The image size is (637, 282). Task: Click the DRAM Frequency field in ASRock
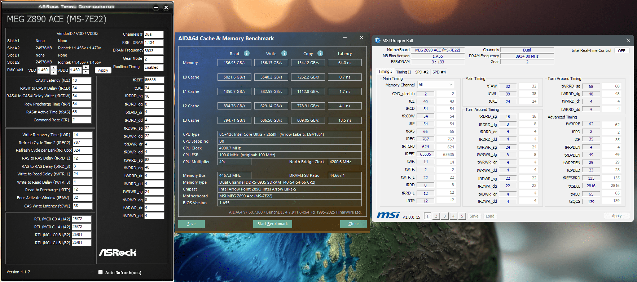(x=154, y=51)
